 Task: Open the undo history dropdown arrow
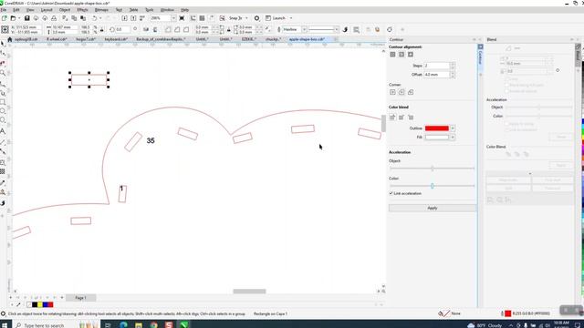coord(100,18)
